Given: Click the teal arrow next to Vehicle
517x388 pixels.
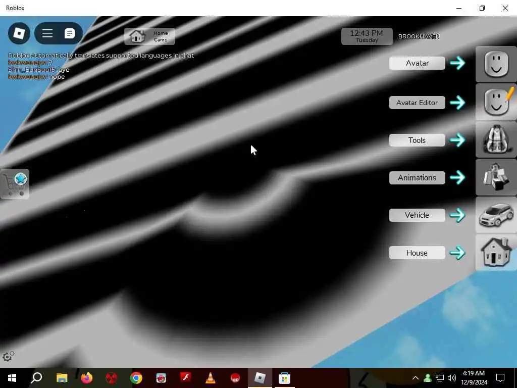Looking at the screenshot, I should coord(457,215).
